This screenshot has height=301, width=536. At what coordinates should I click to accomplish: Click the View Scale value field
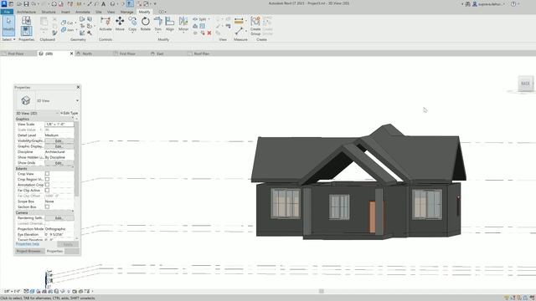pyautogui.click(x=59, y=125)
